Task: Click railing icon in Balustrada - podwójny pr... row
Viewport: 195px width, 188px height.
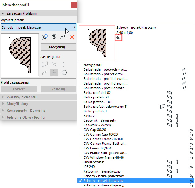Action: coord(184,69)
